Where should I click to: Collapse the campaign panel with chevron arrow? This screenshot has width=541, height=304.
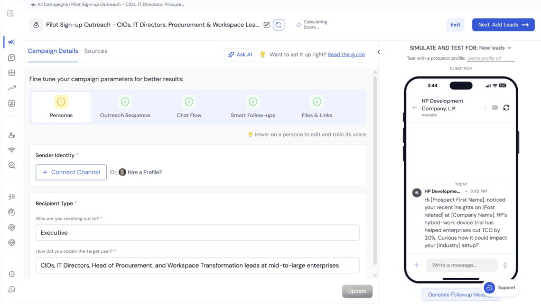point(379,52)
